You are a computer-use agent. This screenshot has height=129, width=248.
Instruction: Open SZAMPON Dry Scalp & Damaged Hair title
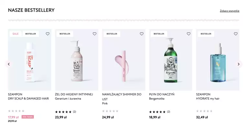[x=28, y=96]
